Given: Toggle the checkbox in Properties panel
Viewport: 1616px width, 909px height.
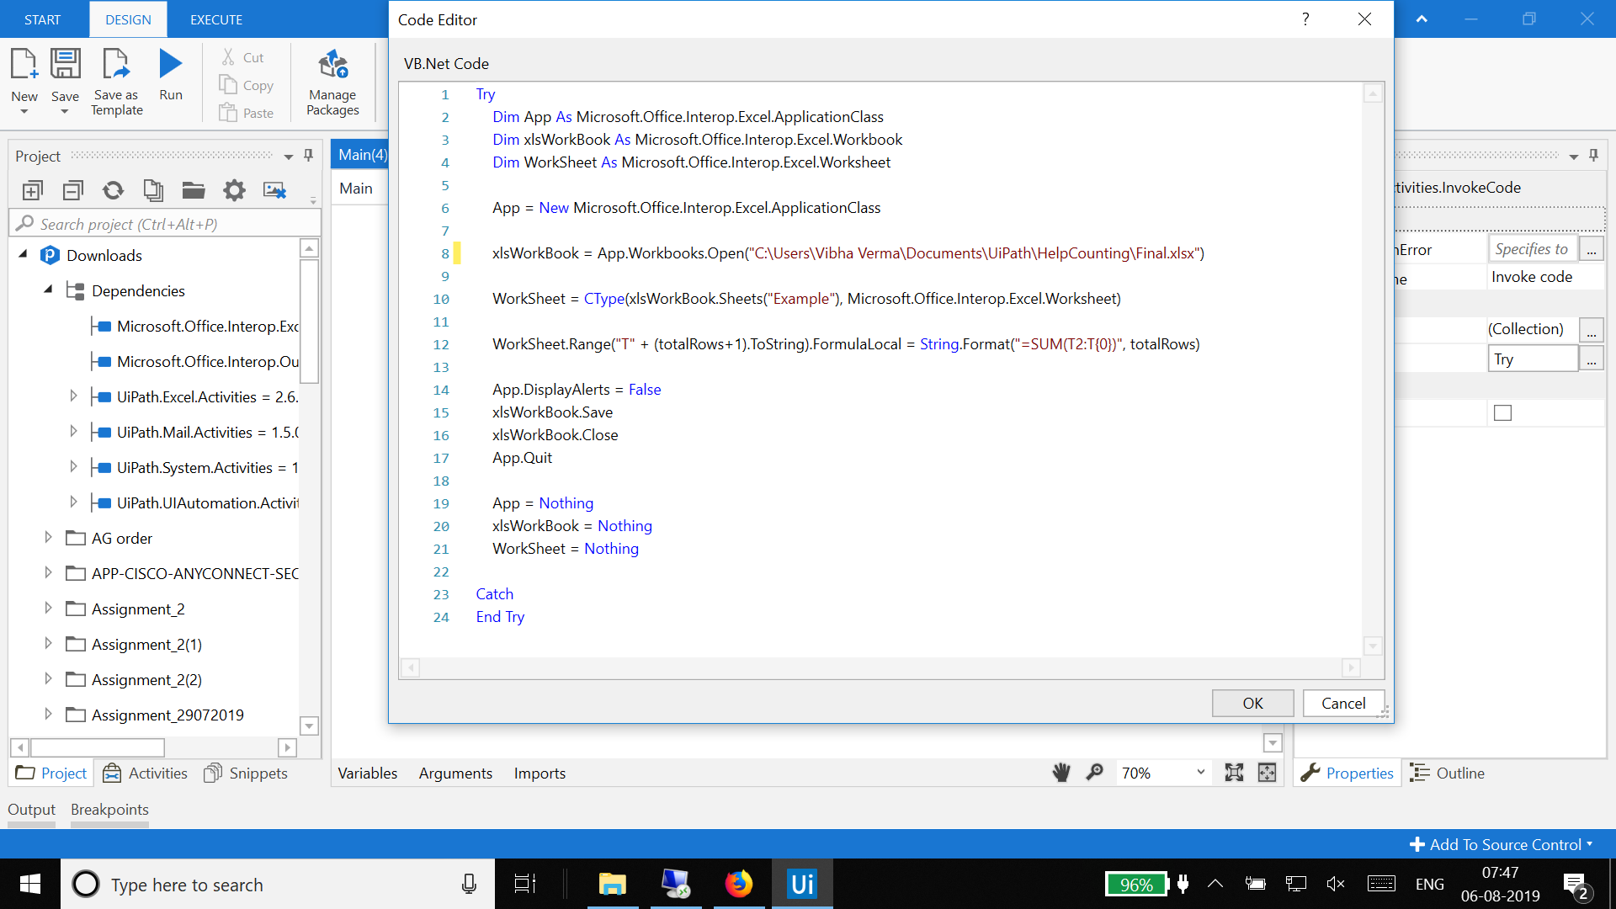Looking at the screenshot, I should click(1502, 412).
